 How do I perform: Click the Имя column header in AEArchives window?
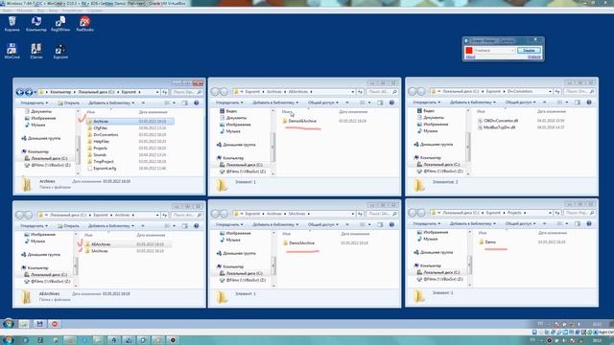click(x=286, y=111)
